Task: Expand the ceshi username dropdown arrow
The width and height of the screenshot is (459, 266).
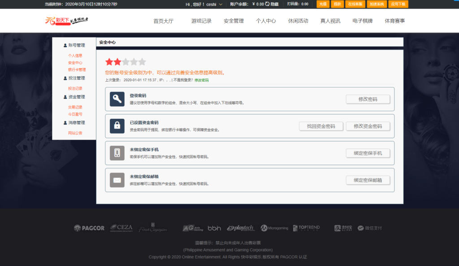Action: coord(221,4)
